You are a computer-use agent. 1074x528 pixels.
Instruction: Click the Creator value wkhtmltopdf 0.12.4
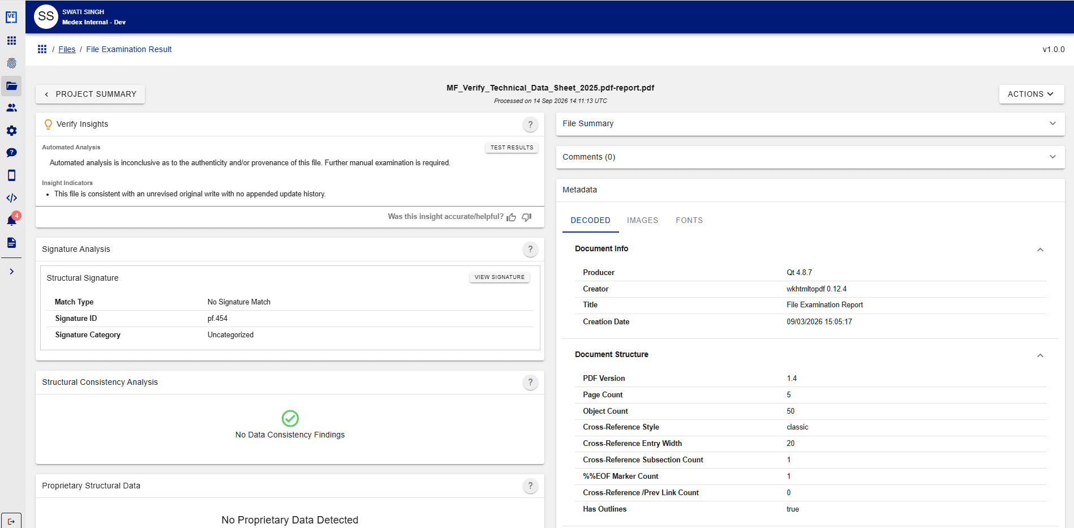coord(817,289)
